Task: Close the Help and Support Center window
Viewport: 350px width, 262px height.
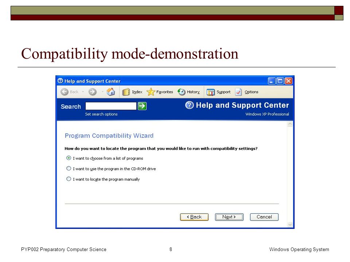Action: click(288, 81)
